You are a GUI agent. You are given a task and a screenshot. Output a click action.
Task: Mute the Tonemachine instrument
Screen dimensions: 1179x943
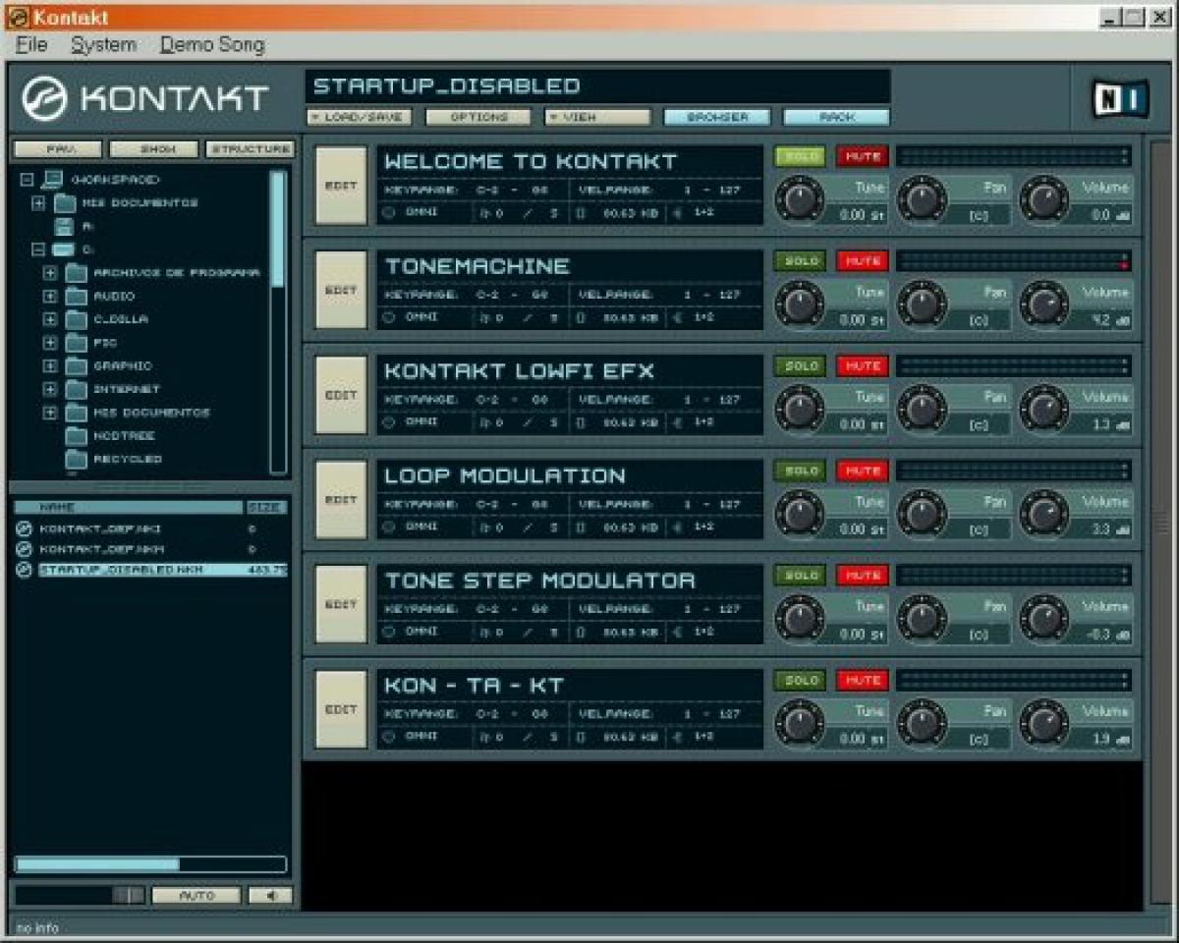click(x=863, y=261)
